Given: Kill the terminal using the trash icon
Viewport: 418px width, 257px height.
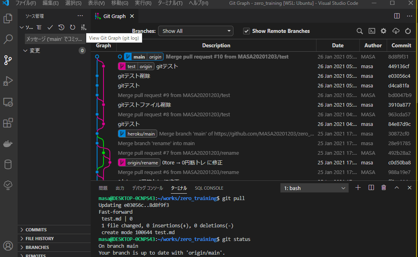Looking at the screenshot, I should 384,187.
